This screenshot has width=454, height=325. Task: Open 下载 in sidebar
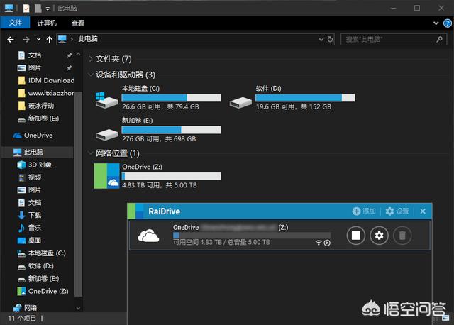click(x=30, y=215)
